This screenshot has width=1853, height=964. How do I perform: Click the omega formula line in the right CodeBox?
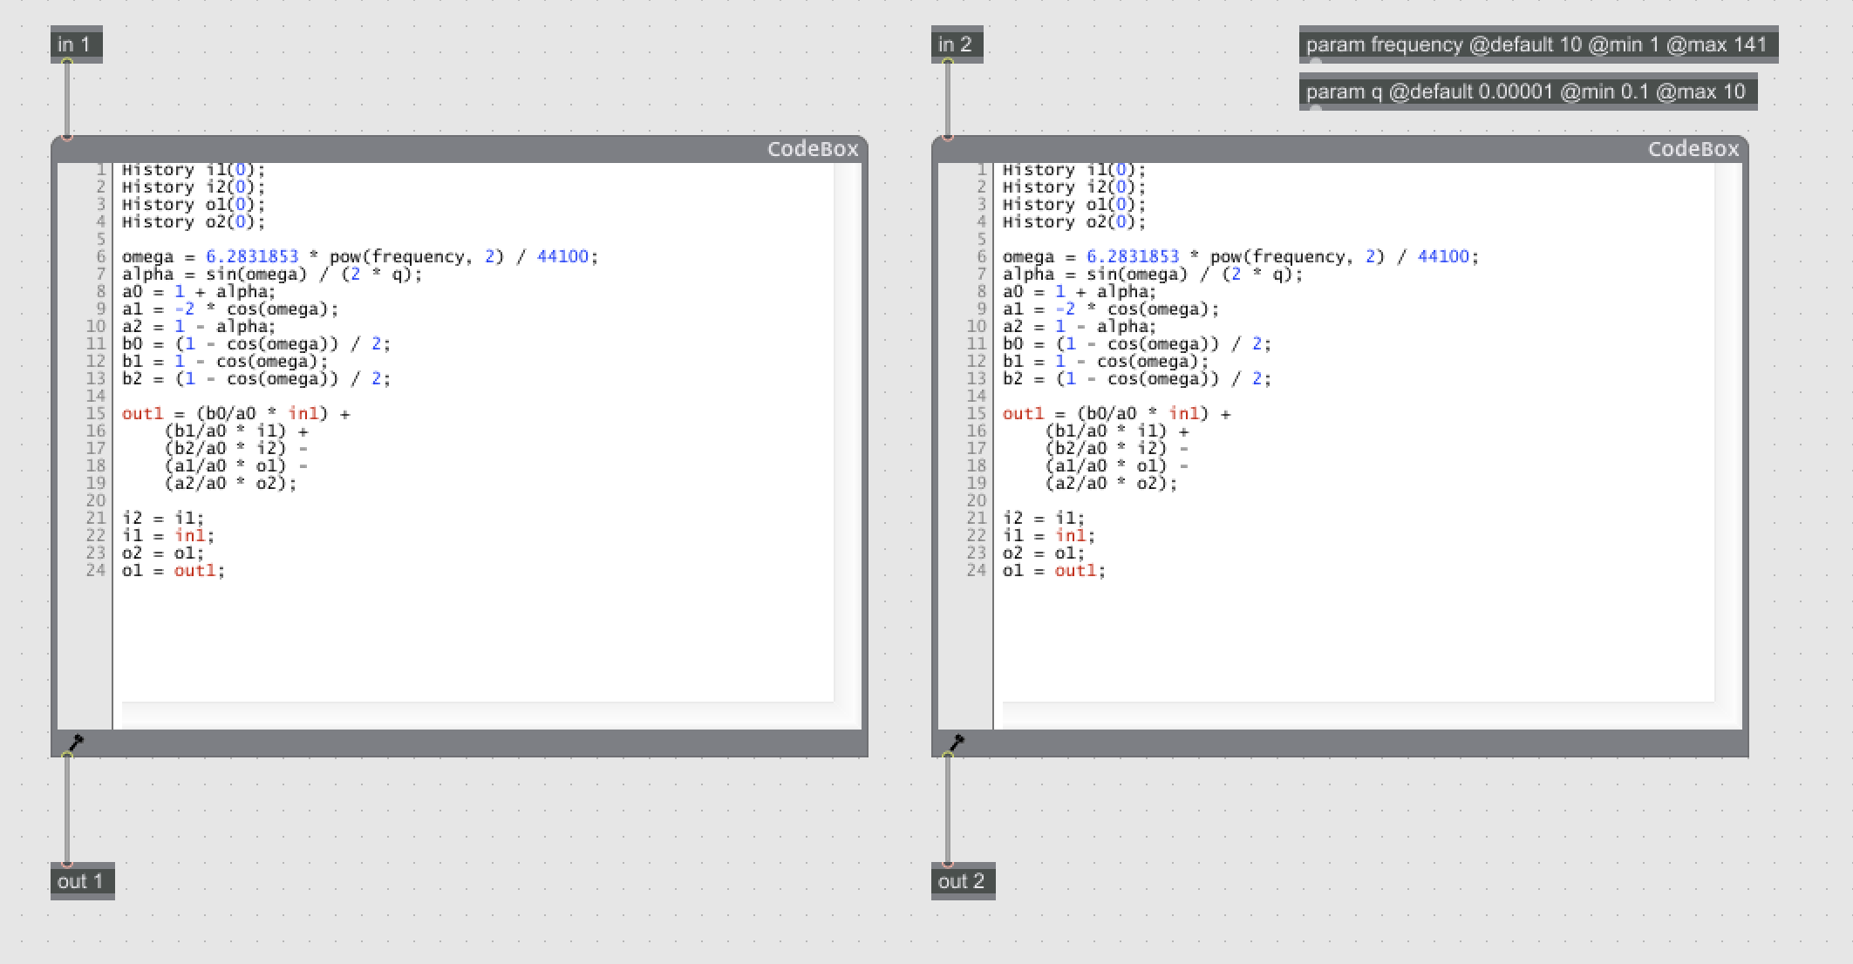[x=1238, y=256]
